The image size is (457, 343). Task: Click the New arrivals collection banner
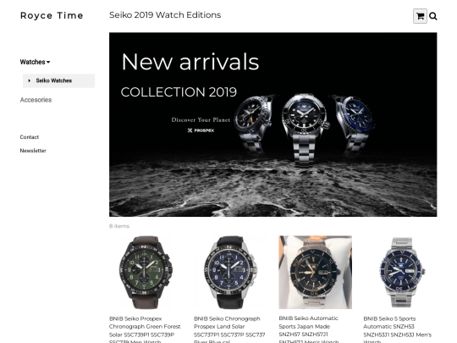[x=273, y=124]
